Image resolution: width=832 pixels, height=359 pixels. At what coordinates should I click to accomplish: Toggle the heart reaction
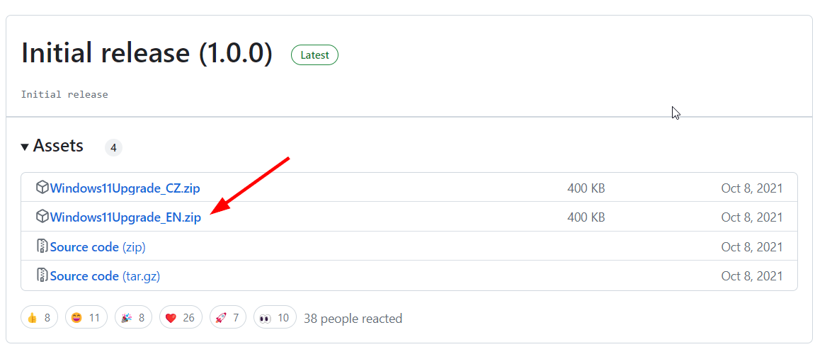(x=181, y=318)
